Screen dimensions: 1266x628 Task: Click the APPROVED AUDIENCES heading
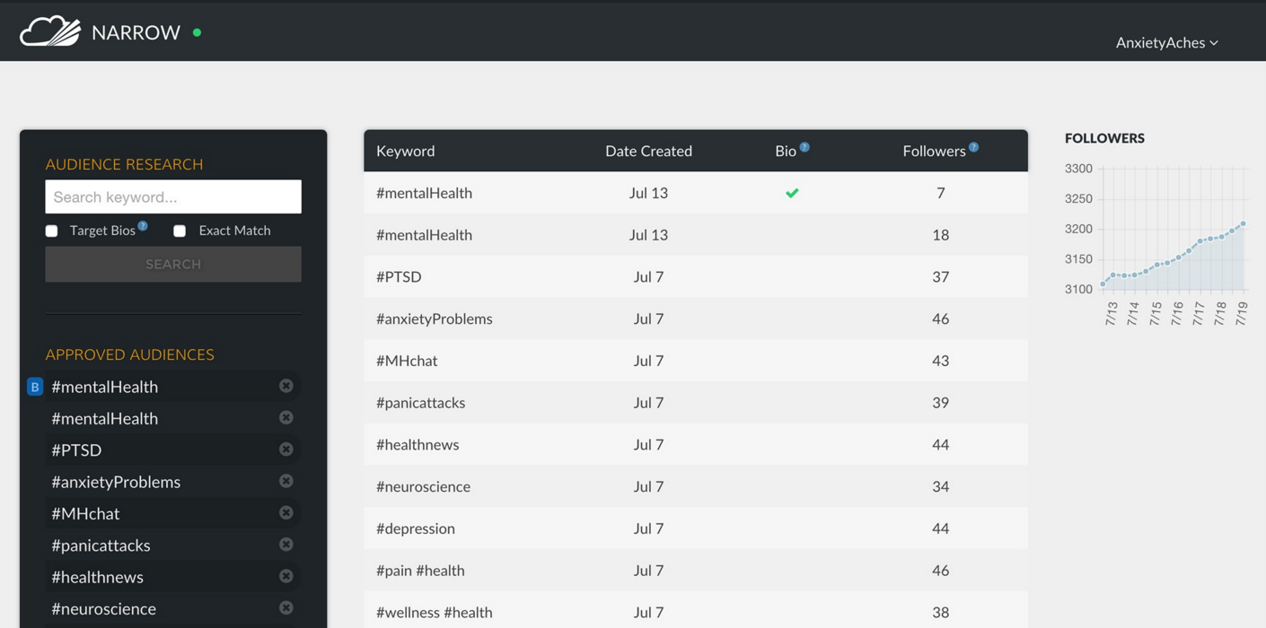click(x=130, y=354)
